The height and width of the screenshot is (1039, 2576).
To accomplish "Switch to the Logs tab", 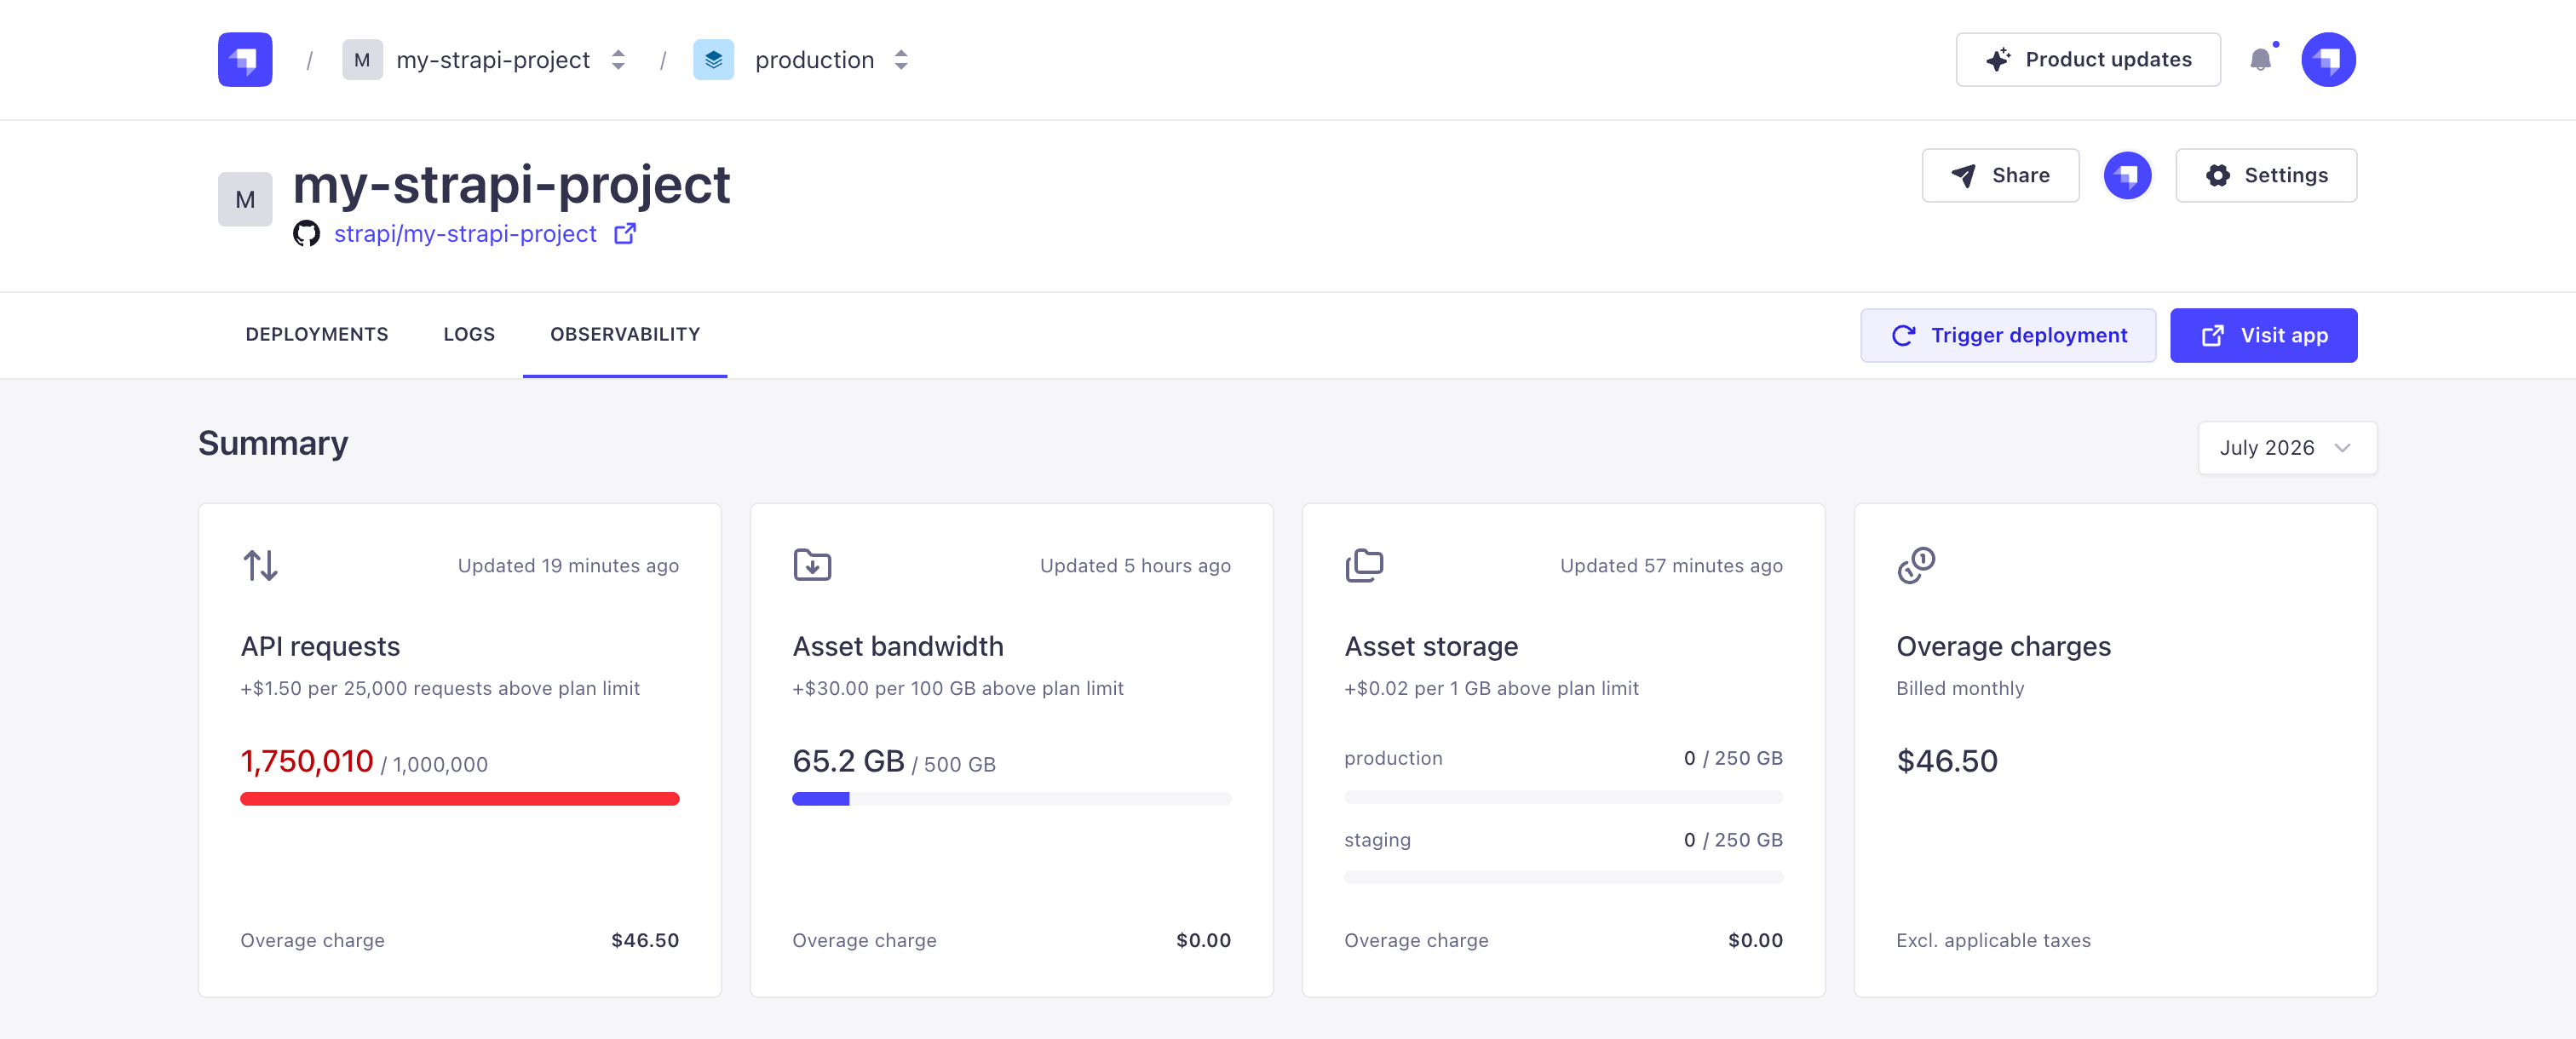I will coord(469,335).
